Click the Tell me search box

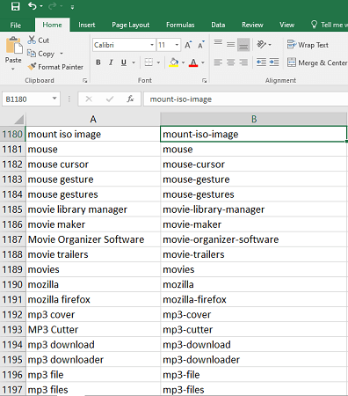click(330, 25)
